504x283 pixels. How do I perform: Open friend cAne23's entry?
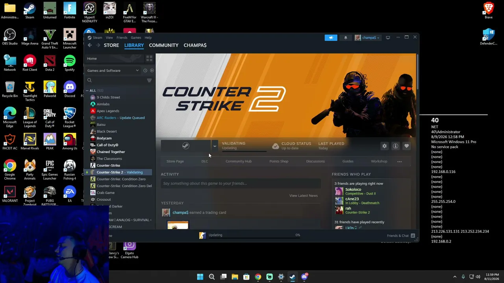point(372,201)
